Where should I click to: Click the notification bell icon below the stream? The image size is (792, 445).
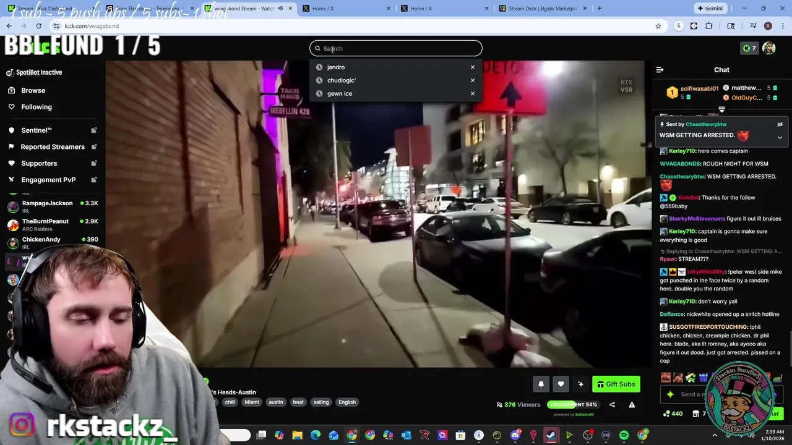click(x=541, y=384)
